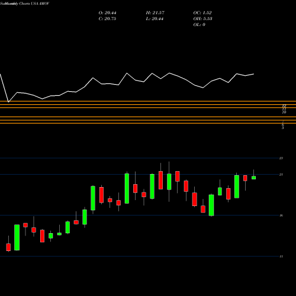Click the first red candlestick on the chart
Screen dimensions: 296x296
8,247
